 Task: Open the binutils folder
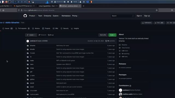pos(32,49)
